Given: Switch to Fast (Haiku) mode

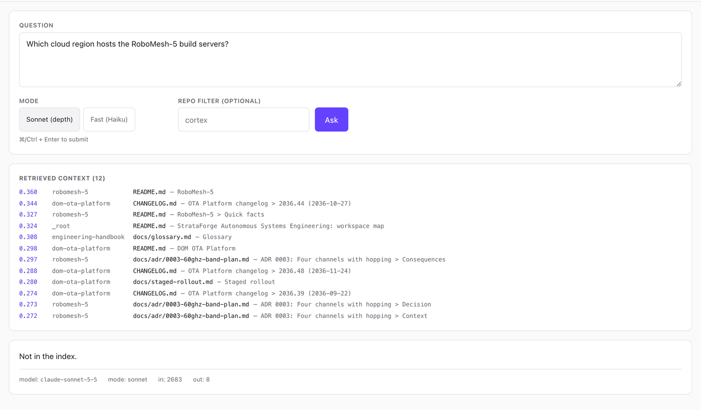Looking at the screenshot, I should tap(109, 119).
